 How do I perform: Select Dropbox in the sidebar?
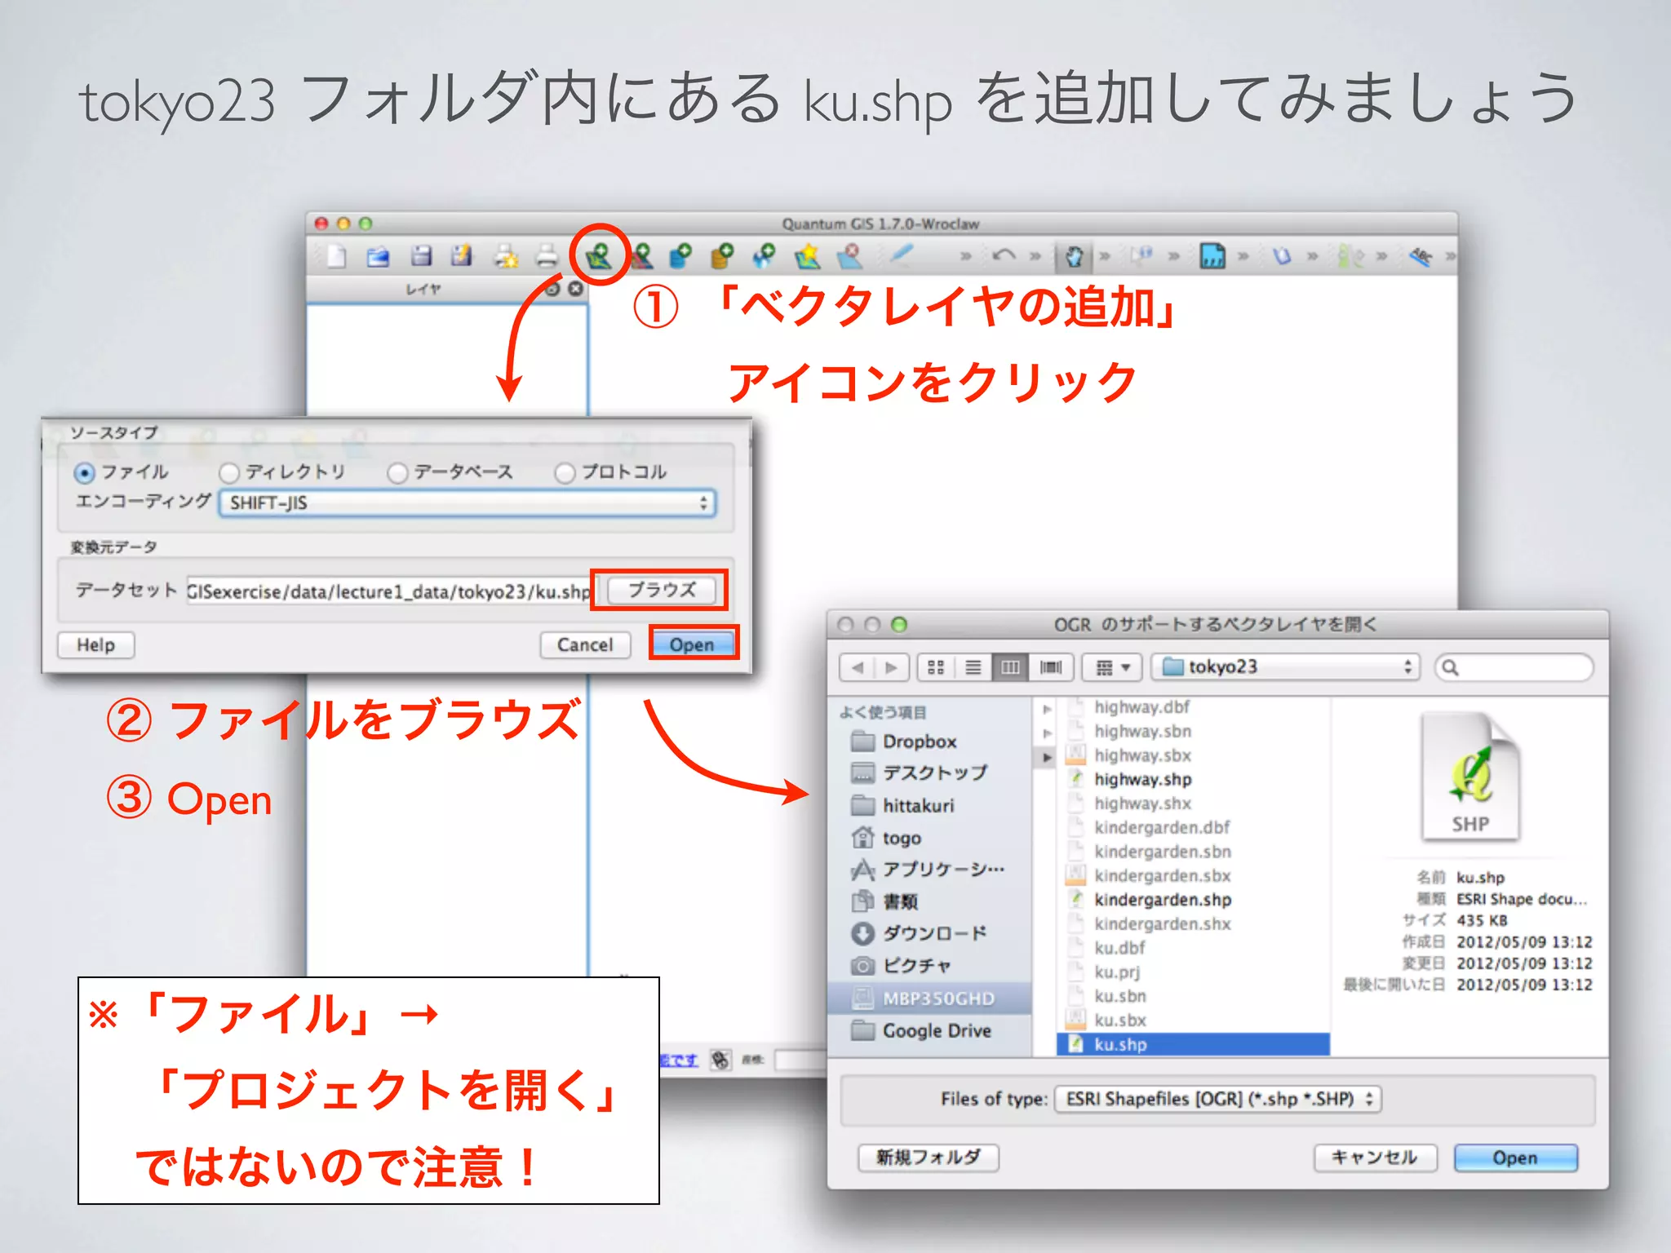pyautogui.click(x=919, y=742)
